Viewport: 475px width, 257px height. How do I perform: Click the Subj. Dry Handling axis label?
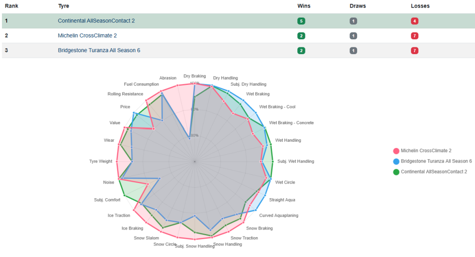(x=248, y=84)
